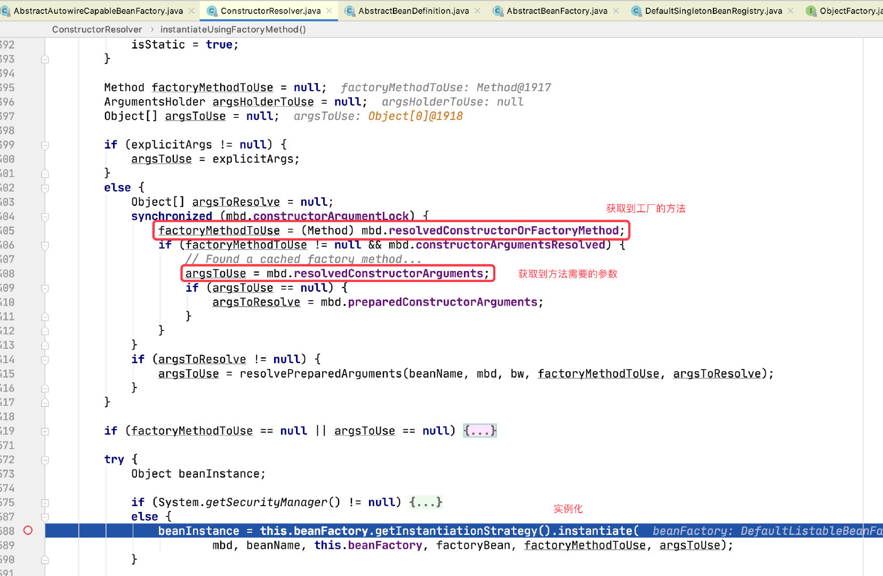Click the 'argsHolderToUse: null' inline hint
This screenshot has width=883, height=576.
[453, 102]
